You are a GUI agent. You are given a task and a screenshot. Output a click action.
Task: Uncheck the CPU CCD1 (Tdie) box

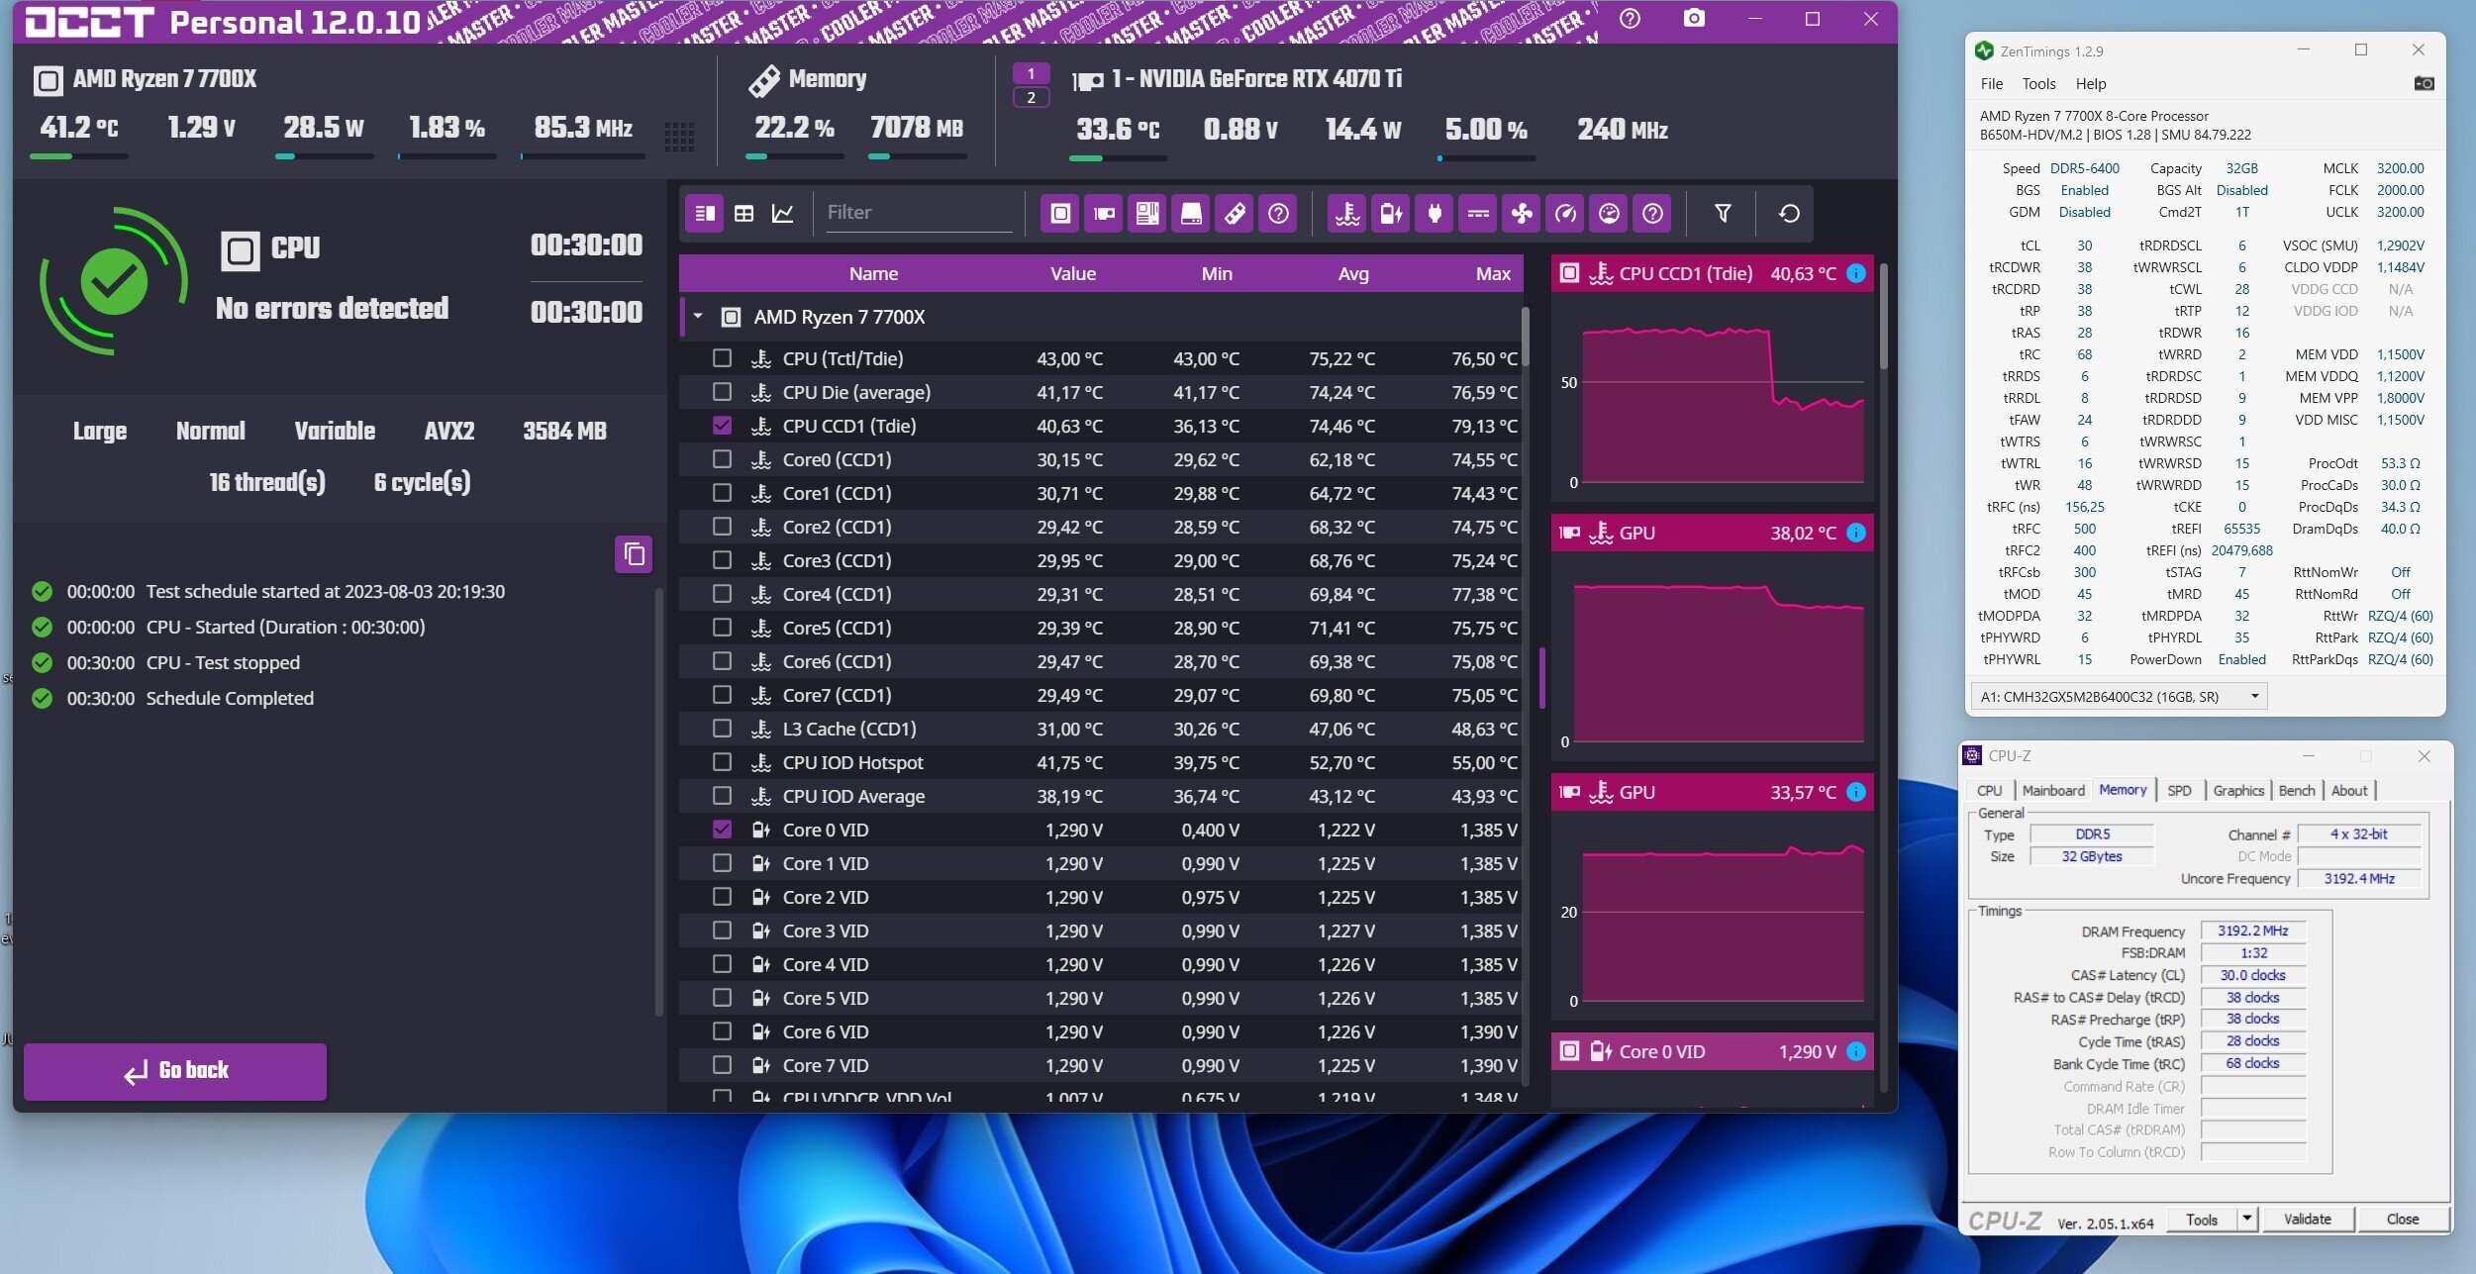[x=722, y=426]
